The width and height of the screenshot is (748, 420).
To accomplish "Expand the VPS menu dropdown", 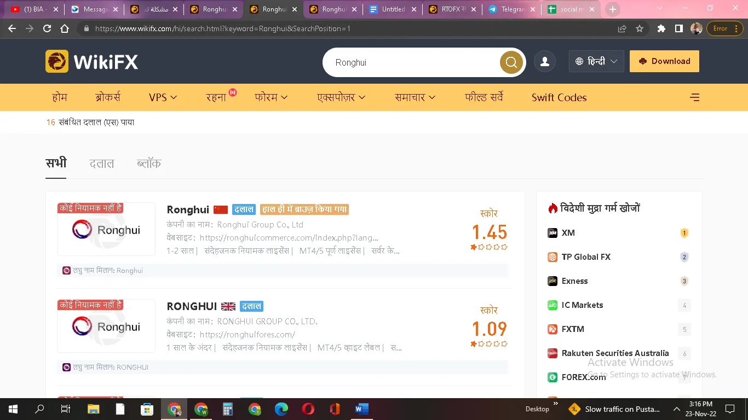I will tap(163, 97).
